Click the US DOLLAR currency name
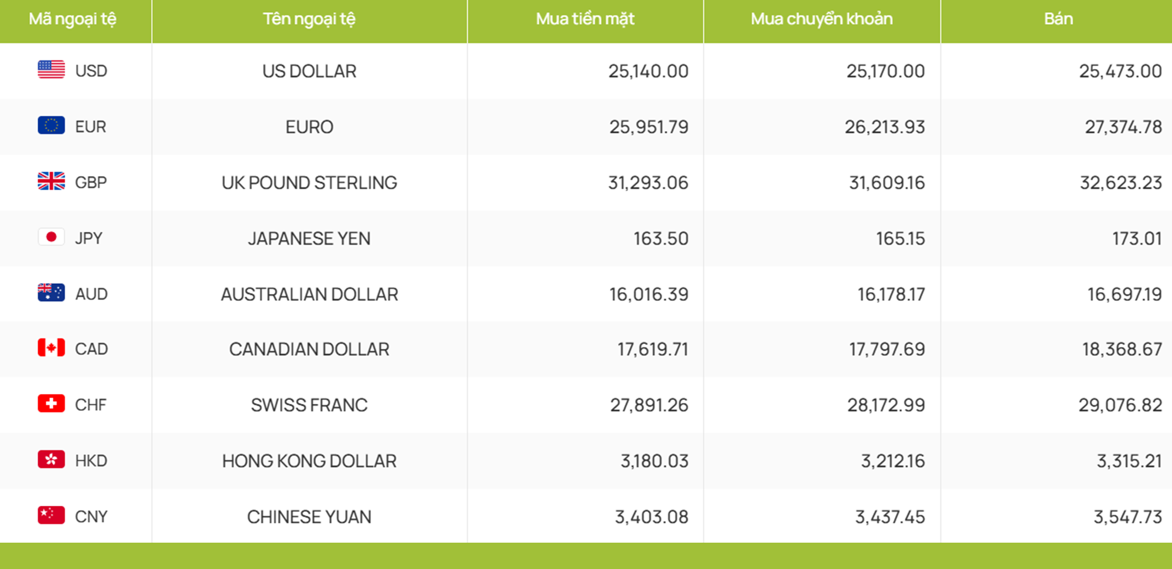This screenshot has height=569, width=1172. [309, 71]
